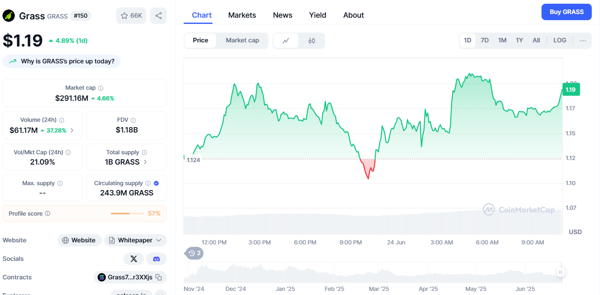This screenshot has width=600, height=295.
Task: Click Total supply info icon
Action: point(144,152)
